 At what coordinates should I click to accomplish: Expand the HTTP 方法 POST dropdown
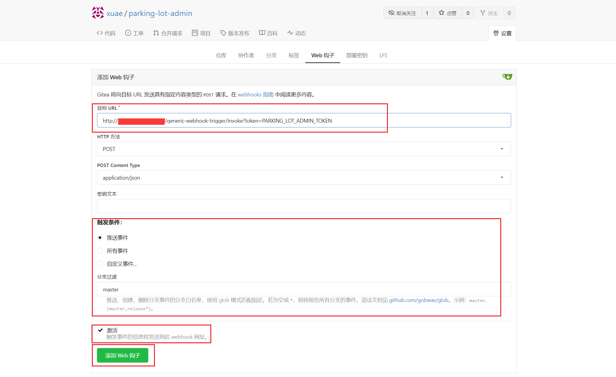[304, 149]
